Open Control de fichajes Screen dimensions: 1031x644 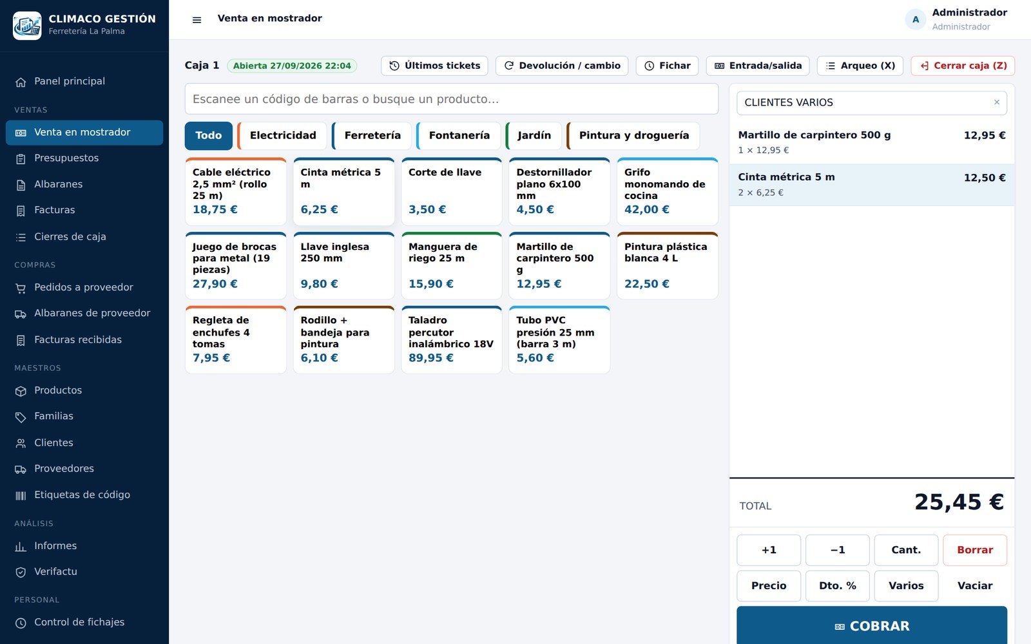tap(84, 623)
